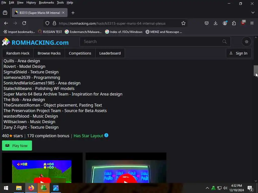Click the green figures taskbar app
The image size is (258, 193).
(44, 188)
